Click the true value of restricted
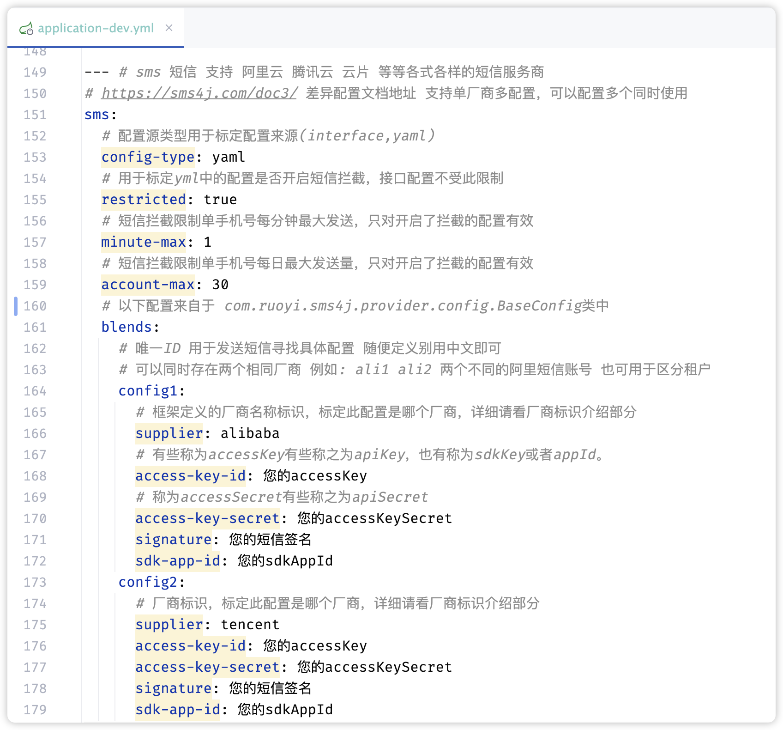This screenshot has width=783, height=730. [x=220, y=200]
